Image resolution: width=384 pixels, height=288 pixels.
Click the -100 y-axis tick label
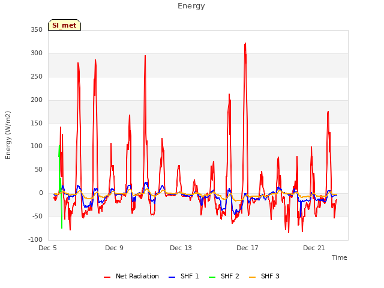pos(35,240)
